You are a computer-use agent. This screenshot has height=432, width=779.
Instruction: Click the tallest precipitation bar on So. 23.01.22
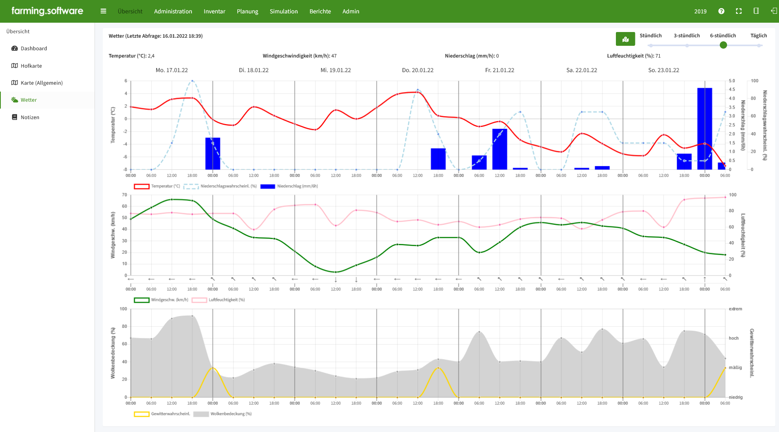coord(705,129)
